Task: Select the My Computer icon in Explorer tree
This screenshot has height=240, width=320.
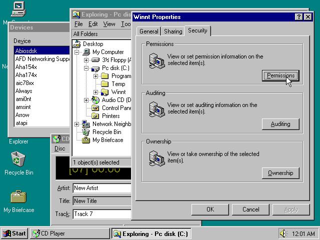Action: [x=86, y=52]
